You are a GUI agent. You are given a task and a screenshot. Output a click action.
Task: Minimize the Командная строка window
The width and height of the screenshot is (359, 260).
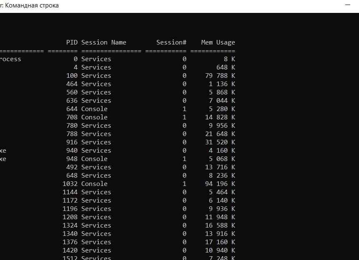point(348,5)
